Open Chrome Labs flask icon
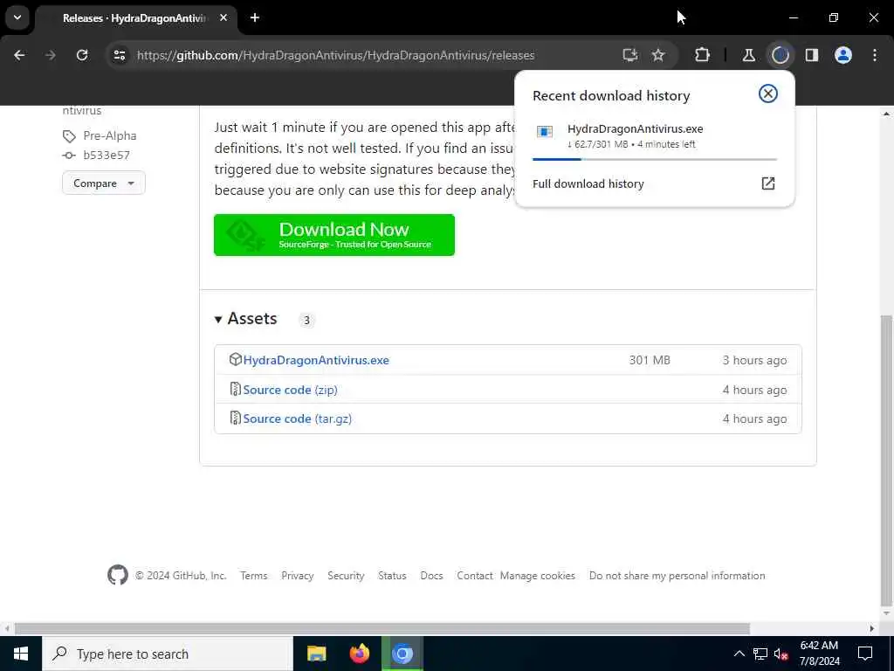 click(x=748, y=55)
